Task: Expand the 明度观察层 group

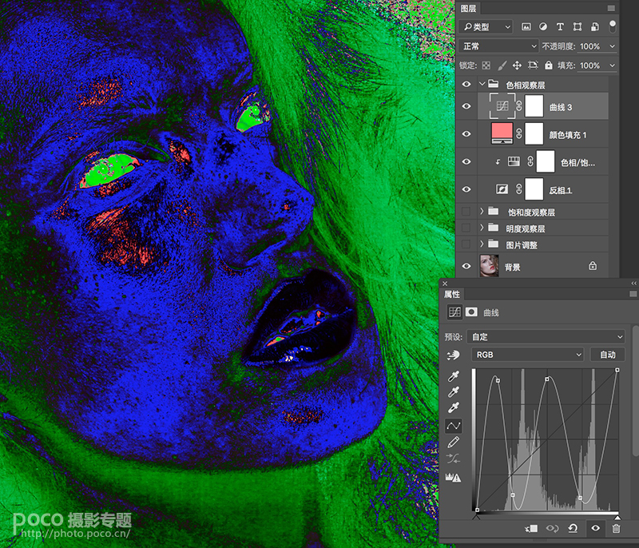Action: (x=482, y=228)
